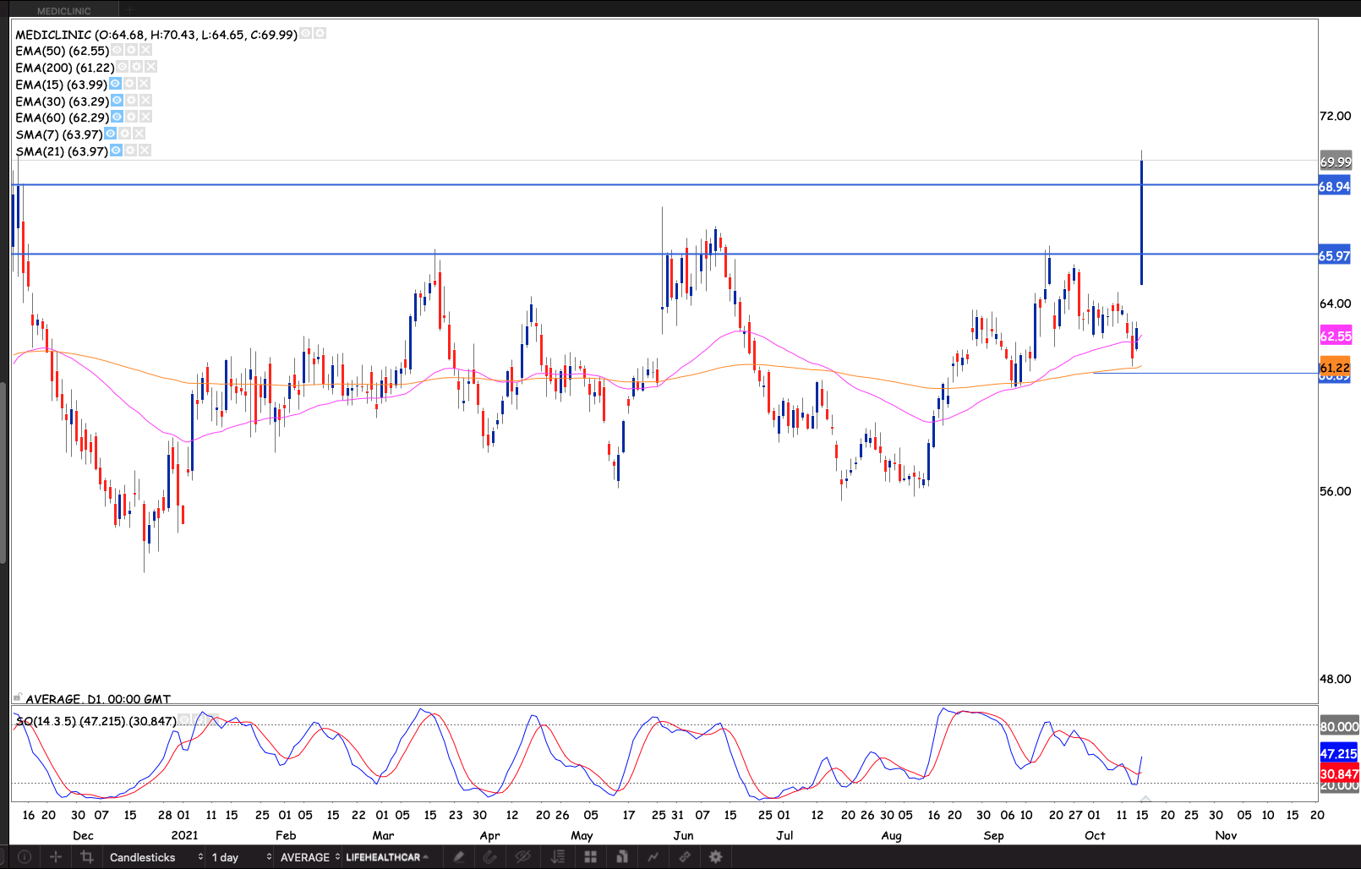Hide the SMA(7) moving average

[111, 134]
